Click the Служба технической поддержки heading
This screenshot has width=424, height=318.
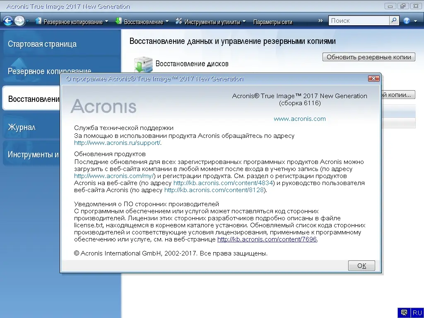(x=124, y=128)
